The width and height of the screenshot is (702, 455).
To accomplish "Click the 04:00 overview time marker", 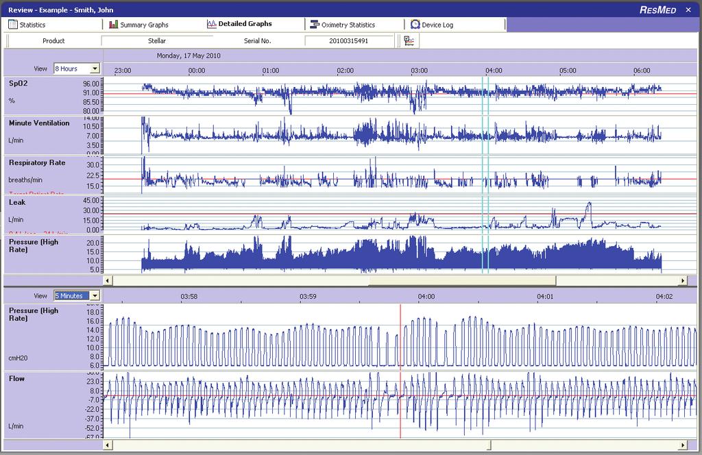I will pos(494,71).
